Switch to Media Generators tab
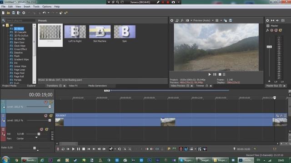Image resolution: width=291 pixels, height=163 pixels. pyautogui.click(x=97, y=86)
